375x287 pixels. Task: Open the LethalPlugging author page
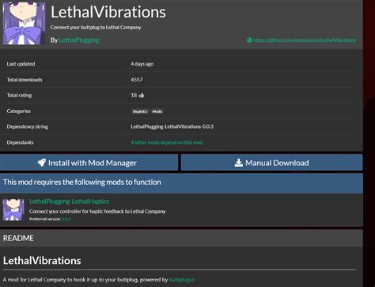tap(79, 40)
